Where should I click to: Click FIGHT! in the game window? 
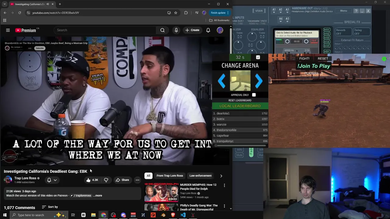pyautogui.click(x=304, y=58)
